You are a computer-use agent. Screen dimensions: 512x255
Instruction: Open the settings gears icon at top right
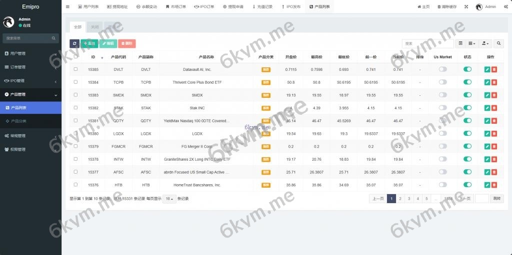(x=505, y=7)
